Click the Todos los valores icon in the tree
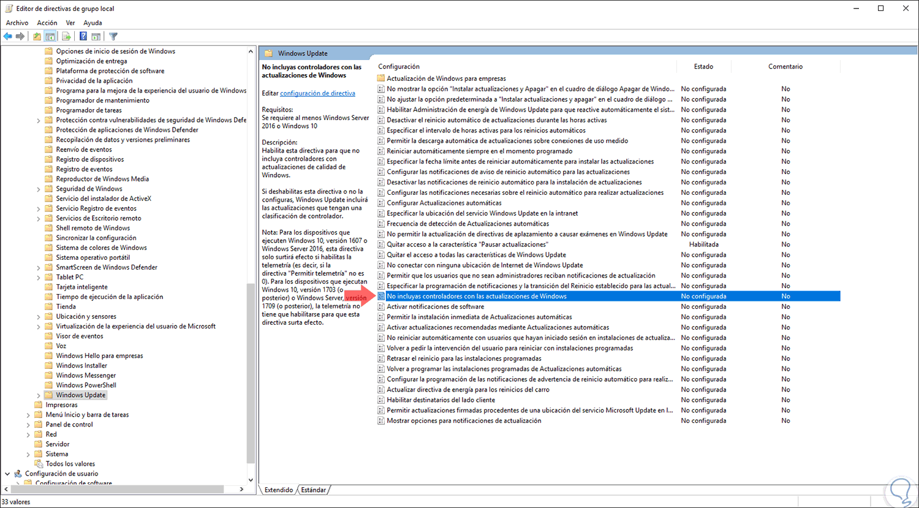The width and height of the screenshot is (919, 508). point(39,464)
